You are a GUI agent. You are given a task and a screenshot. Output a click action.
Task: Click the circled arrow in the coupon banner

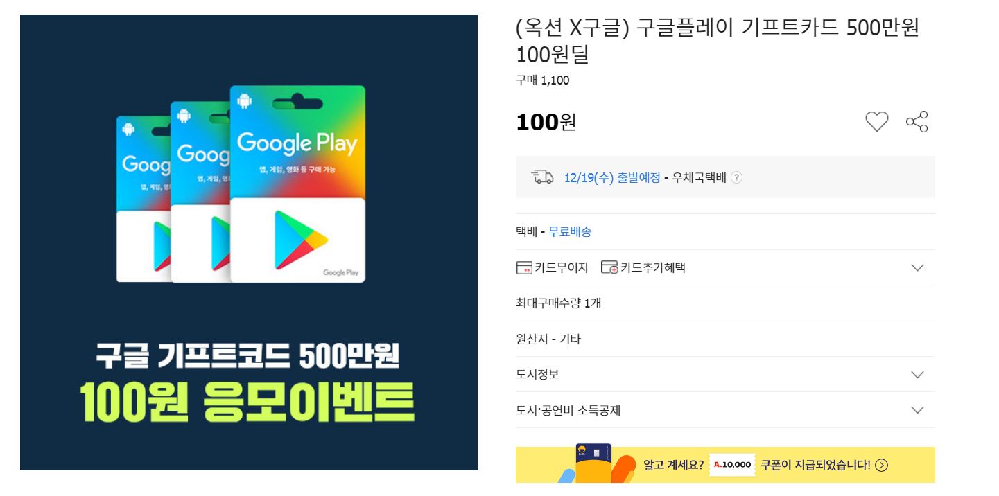pos(881,465)
